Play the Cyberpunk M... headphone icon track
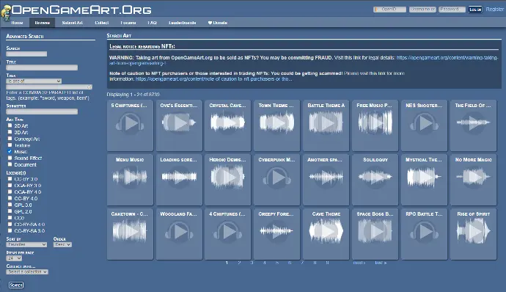The width and height of the screenshot is (506, 292). coord(276,177)
